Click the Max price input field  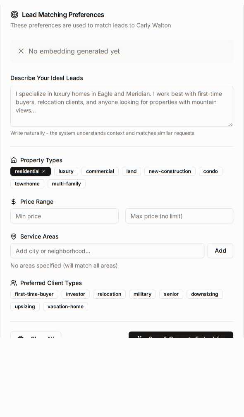pos(179,216)
